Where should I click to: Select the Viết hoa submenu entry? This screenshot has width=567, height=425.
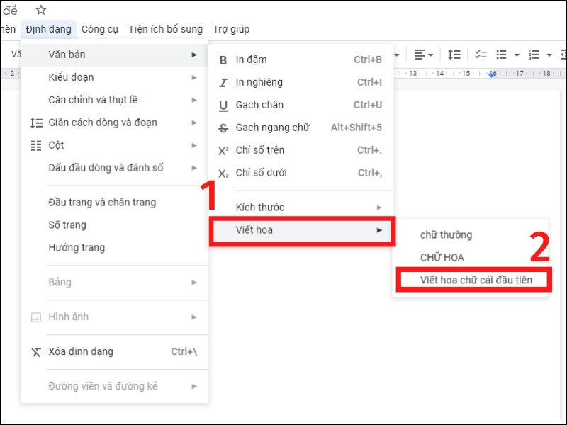click(302, 230)
